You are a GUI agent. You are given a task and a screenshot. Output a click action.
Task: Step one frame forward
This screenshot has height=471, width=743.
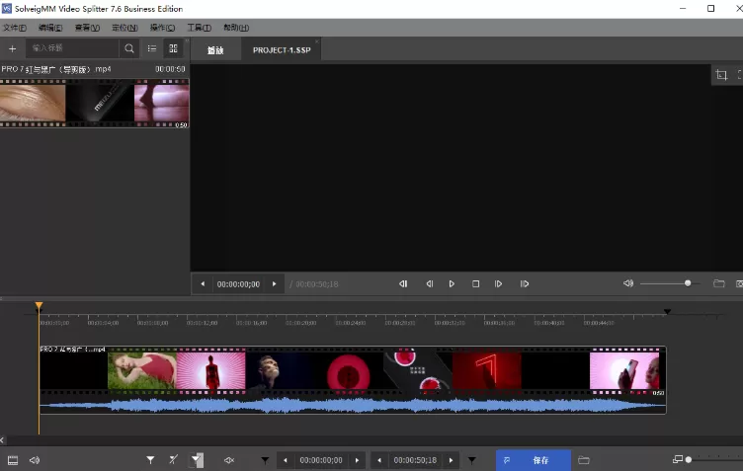pos(498,284)
